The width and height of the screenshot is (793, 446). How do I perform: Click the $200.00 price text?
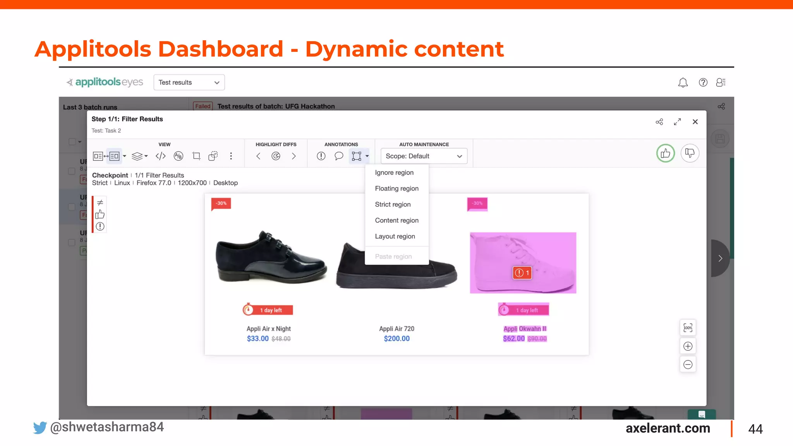pos(396,339)
